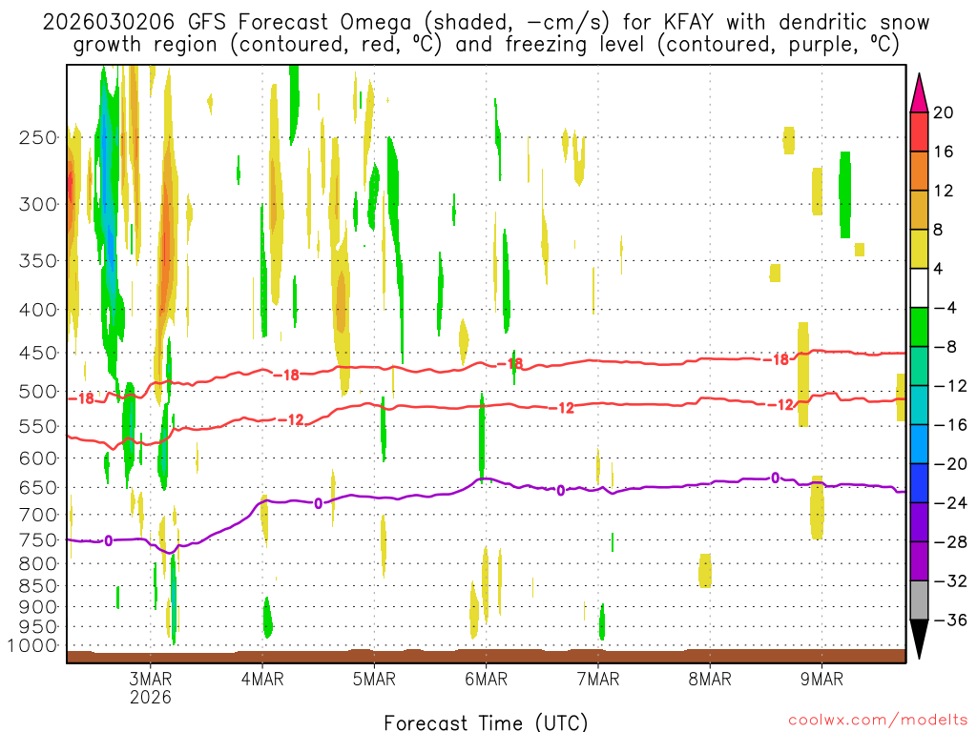
Task: Pick the purple swatch between -24 and -28
Action: (x=919, y=522)
